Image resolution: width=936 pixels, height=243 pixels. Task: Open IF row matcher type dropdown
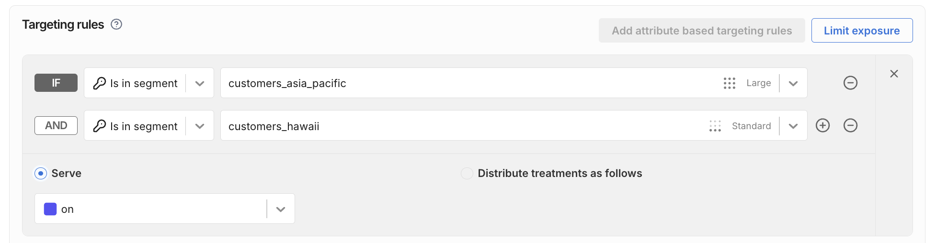pos(200,83)
